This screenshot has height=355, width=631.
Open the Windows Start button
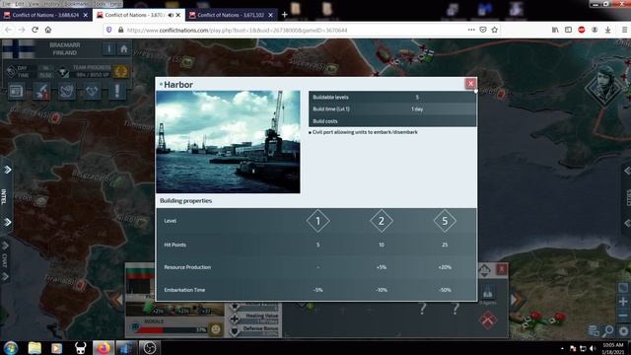11,348
